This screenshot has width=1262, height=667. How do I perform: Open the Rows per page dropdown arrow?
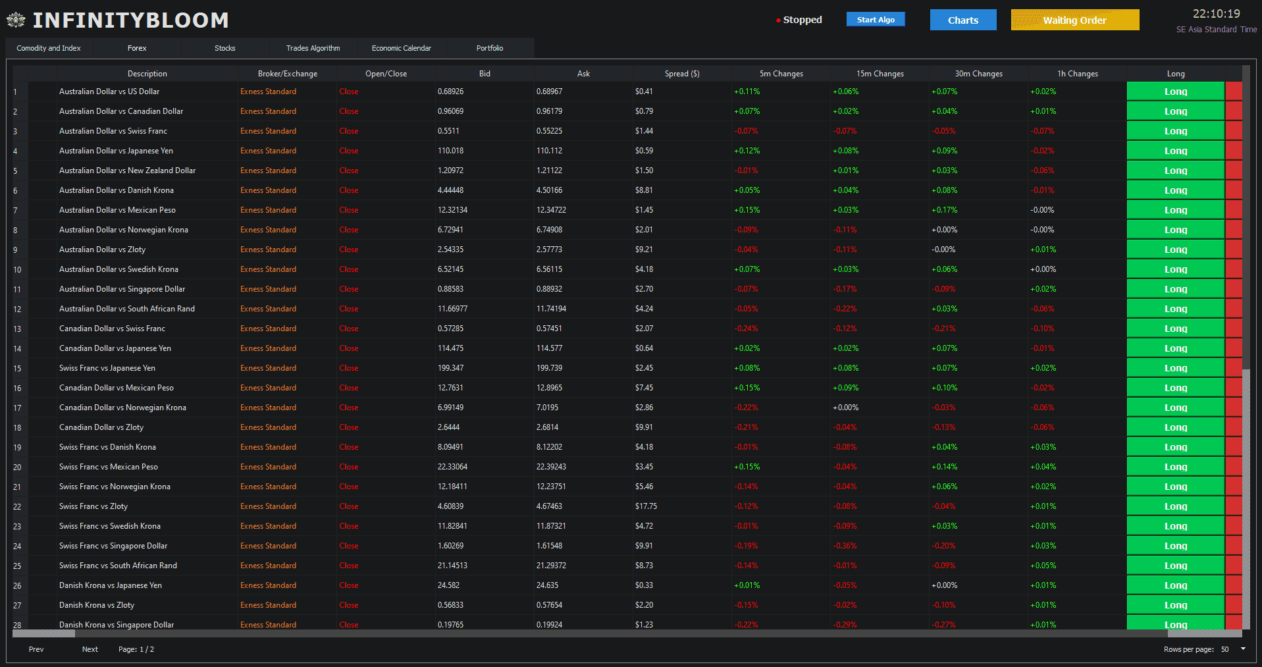click(1243, 649)
